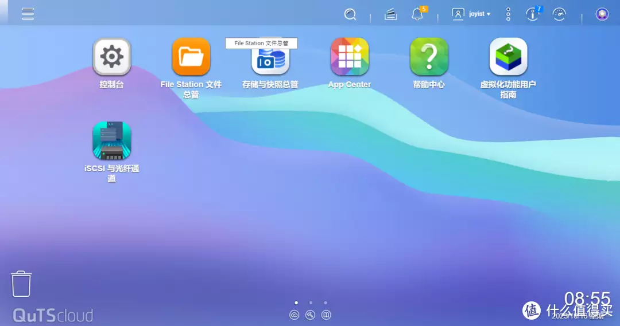Switch to third desktop page dot
Image resolution: width=620 pixels, height=326 pixels.
click(325, 303)
